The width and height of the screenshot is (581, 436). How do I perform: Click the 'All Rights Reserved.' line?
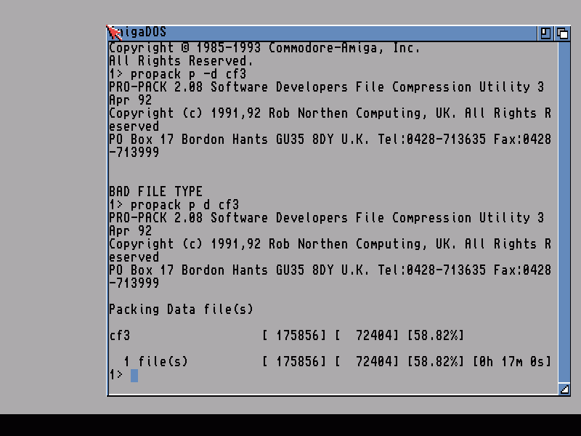181,61
